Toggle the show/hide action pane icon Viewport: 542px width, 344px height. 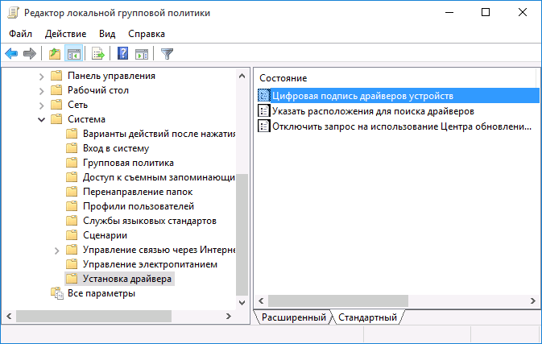[x=142, y=54]
